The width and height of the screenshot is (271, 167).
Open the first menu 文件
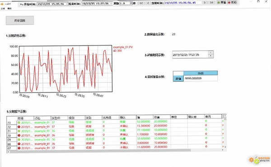pos(3,9)
